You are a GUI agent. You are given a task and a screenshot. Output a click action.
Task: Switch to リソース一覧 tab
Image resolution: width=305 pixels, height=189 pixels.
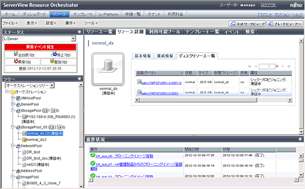point(99,31)
